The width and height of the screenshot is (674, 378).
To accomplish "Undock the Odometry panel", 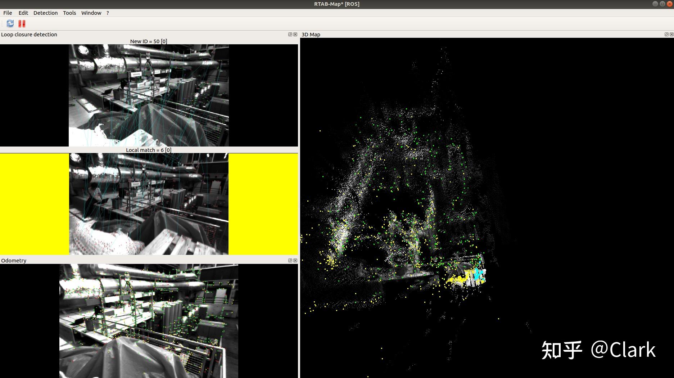I will [290, 260].
